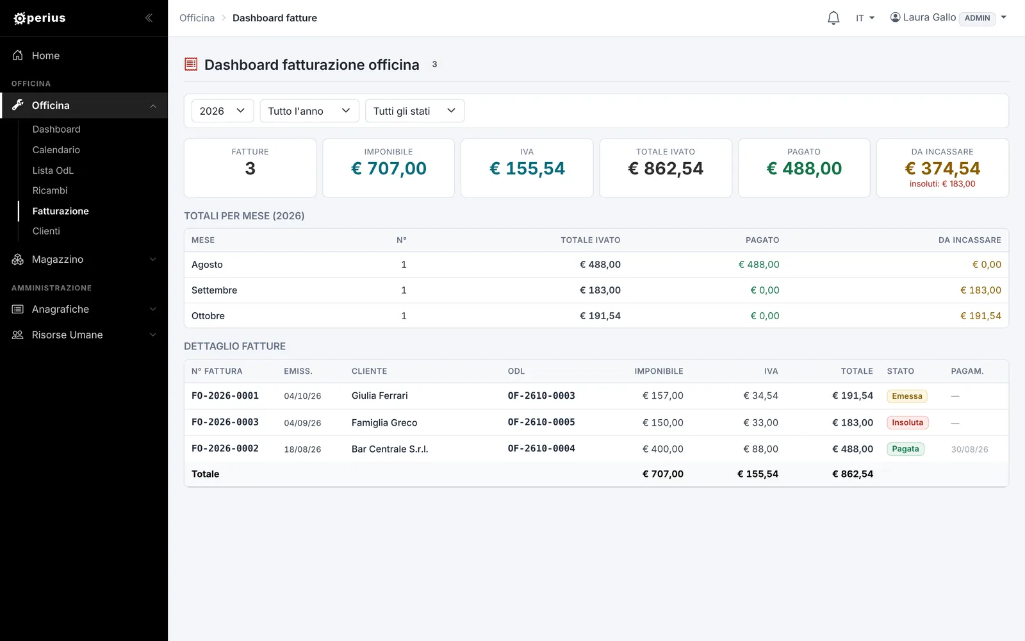Click Agosto pagato € 488,00 value
Viewport: 1025px width, 641px height.
(758, 264)
